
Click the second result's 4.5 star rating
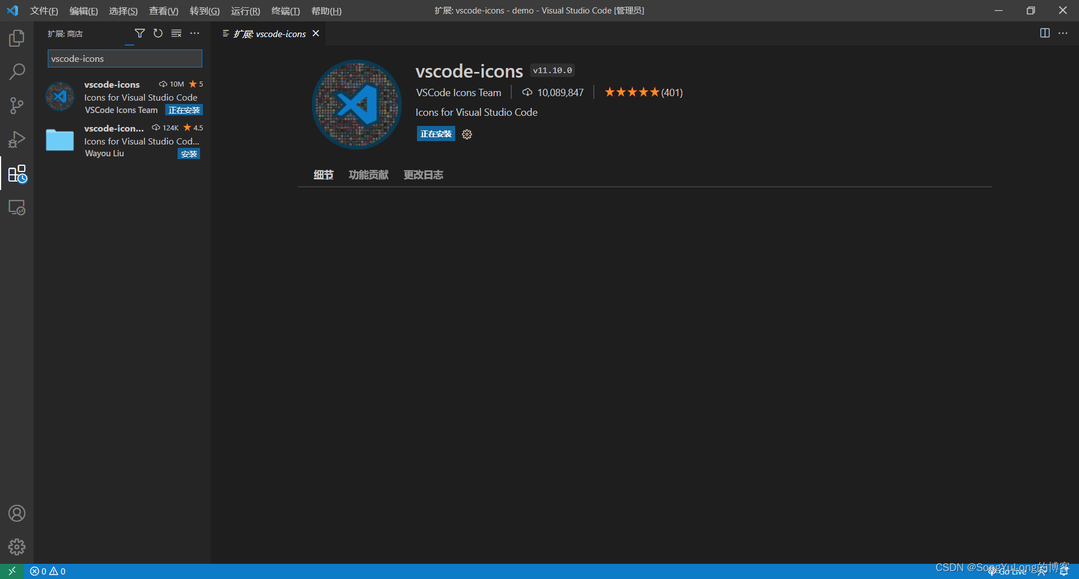click(193, 128)
